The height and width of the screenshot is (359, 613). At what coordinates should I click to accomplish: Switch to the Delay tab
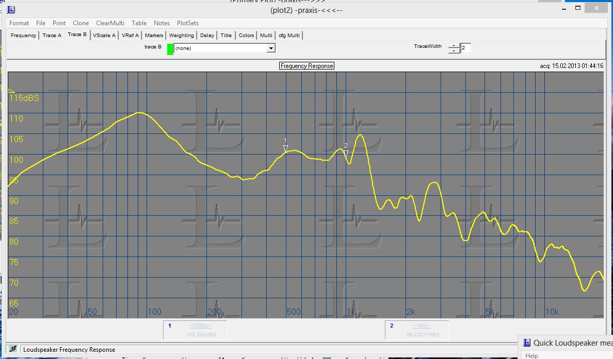coord(207,35)
